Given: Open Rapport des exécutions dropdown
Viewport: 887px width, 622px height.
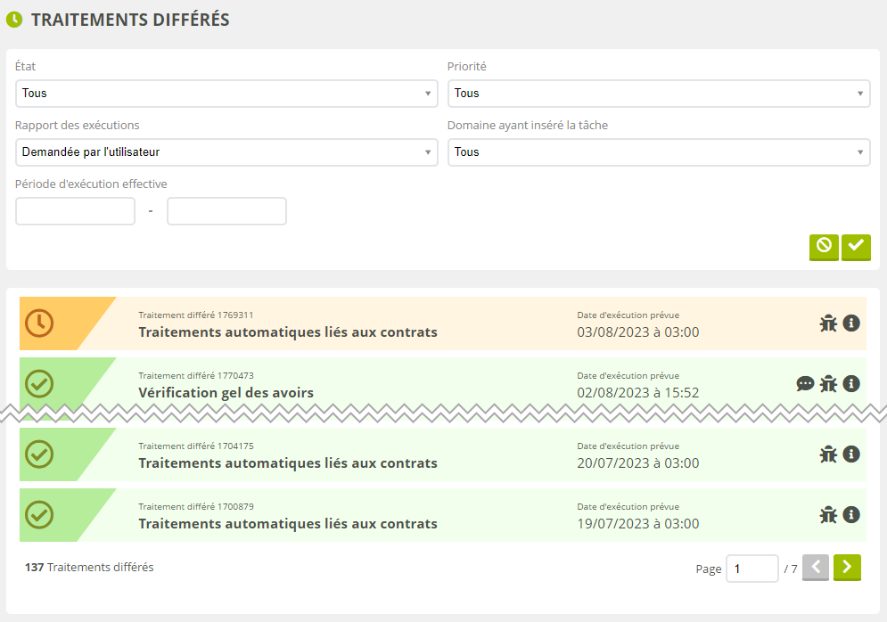Looking at the screenshot, I should (226, 152).
